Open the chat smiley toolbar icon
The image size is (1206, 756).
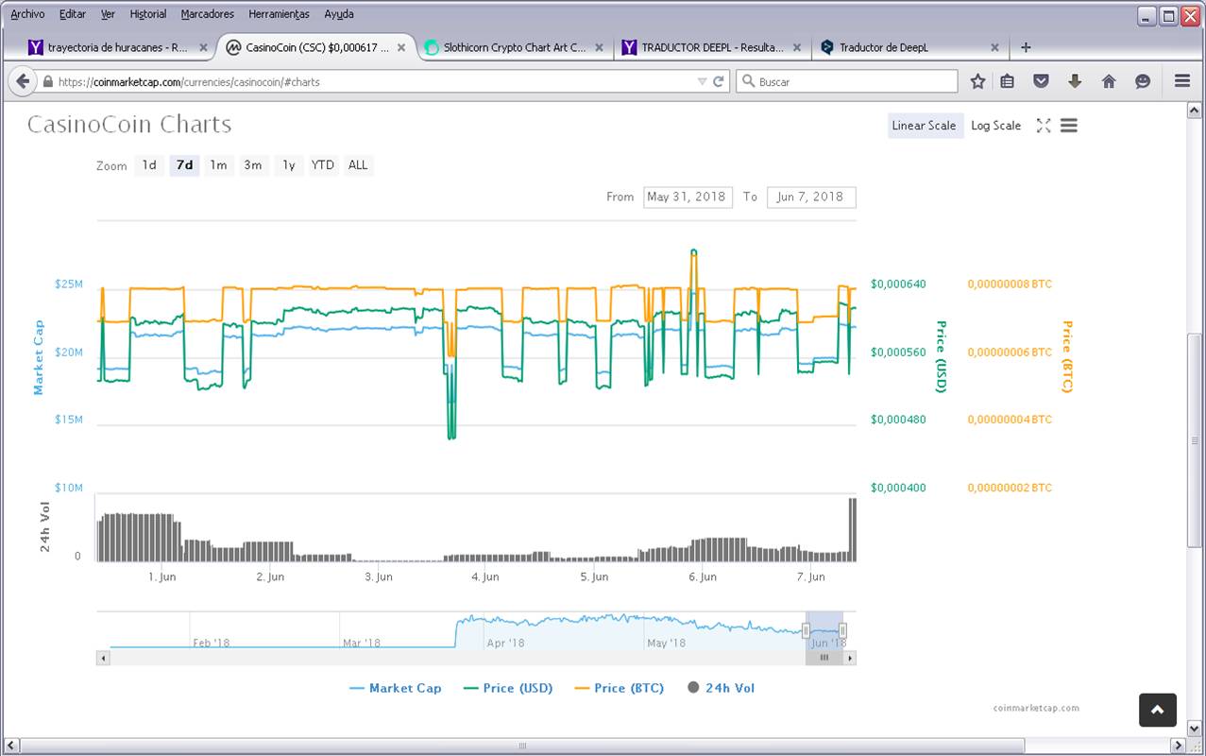click(x=1143, y=81)
